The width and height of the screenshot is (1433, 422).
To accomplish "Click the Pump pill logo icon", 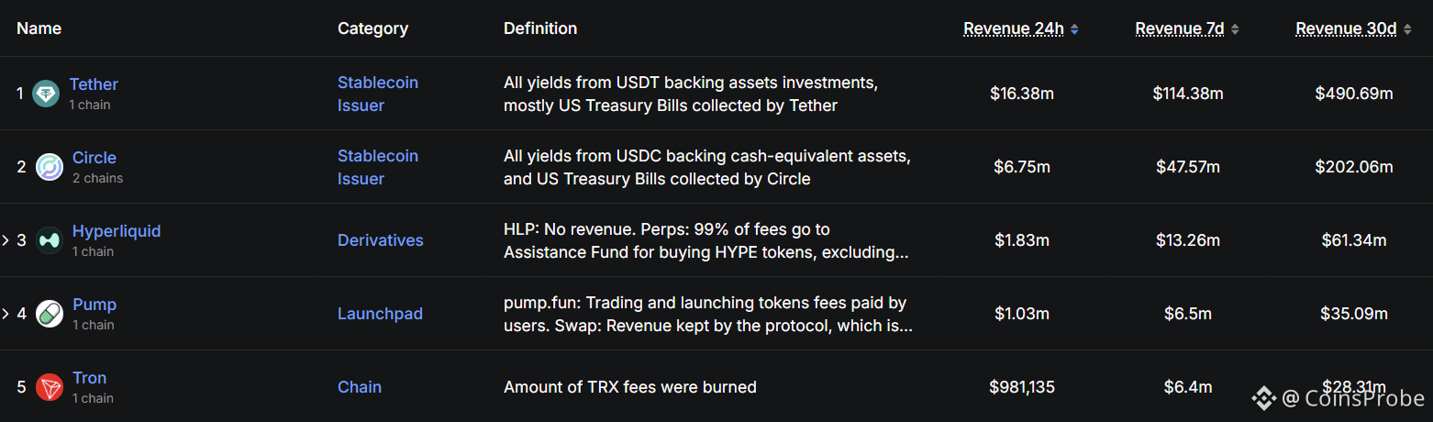I will coord(50,314).
